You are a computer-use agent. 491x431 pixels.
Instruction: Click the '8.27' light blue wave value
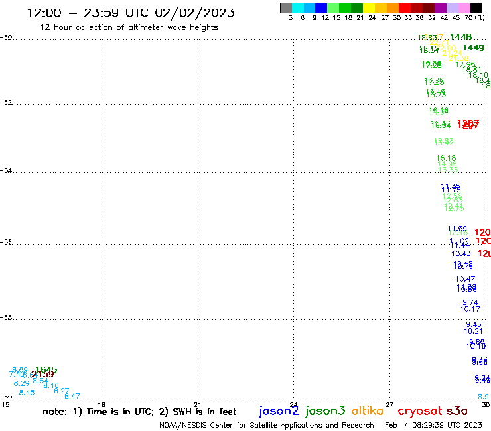coord(62,391)
